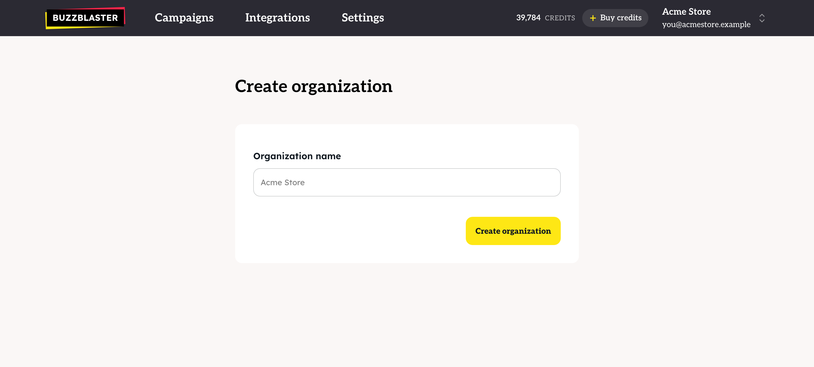Viewport: 814px width, 367px height.
Task: Click the Create organization page heading
Action: point(313,86)
